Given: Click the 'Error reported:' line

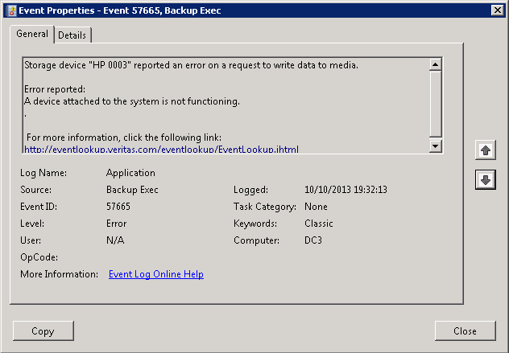Looking at the screenshot, I should [x=55, y=89].
